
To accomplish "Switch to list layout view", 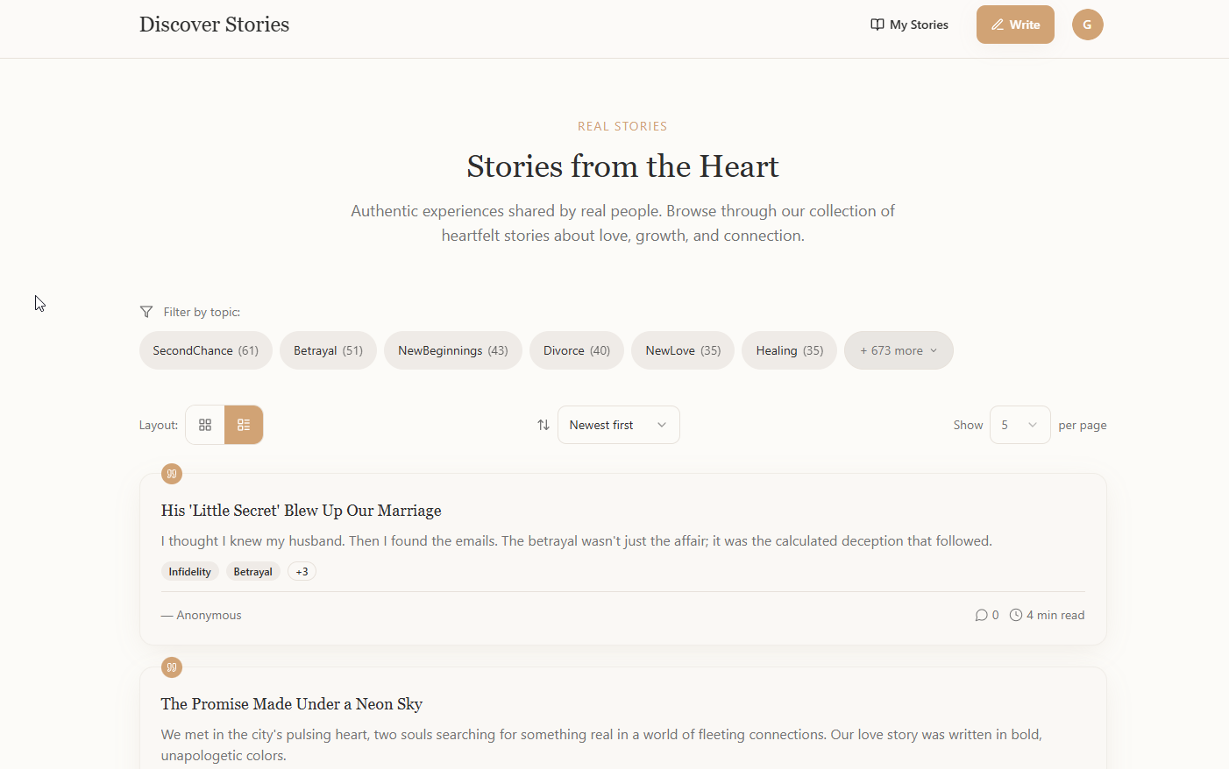I will pyautogui.click(x=244, y=425).
